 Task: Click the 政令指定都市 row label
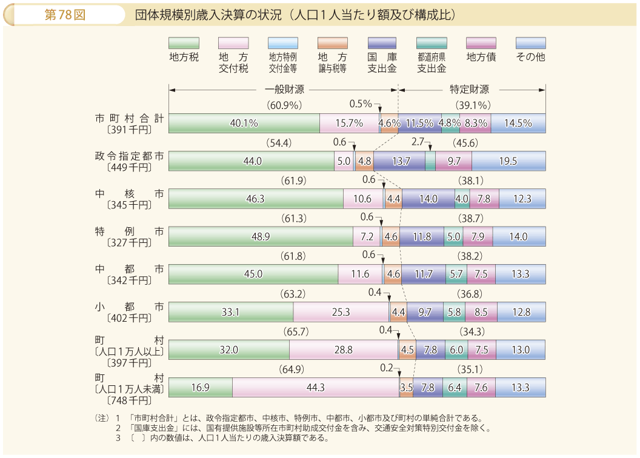pyautogui.click(x=129, y=156)
